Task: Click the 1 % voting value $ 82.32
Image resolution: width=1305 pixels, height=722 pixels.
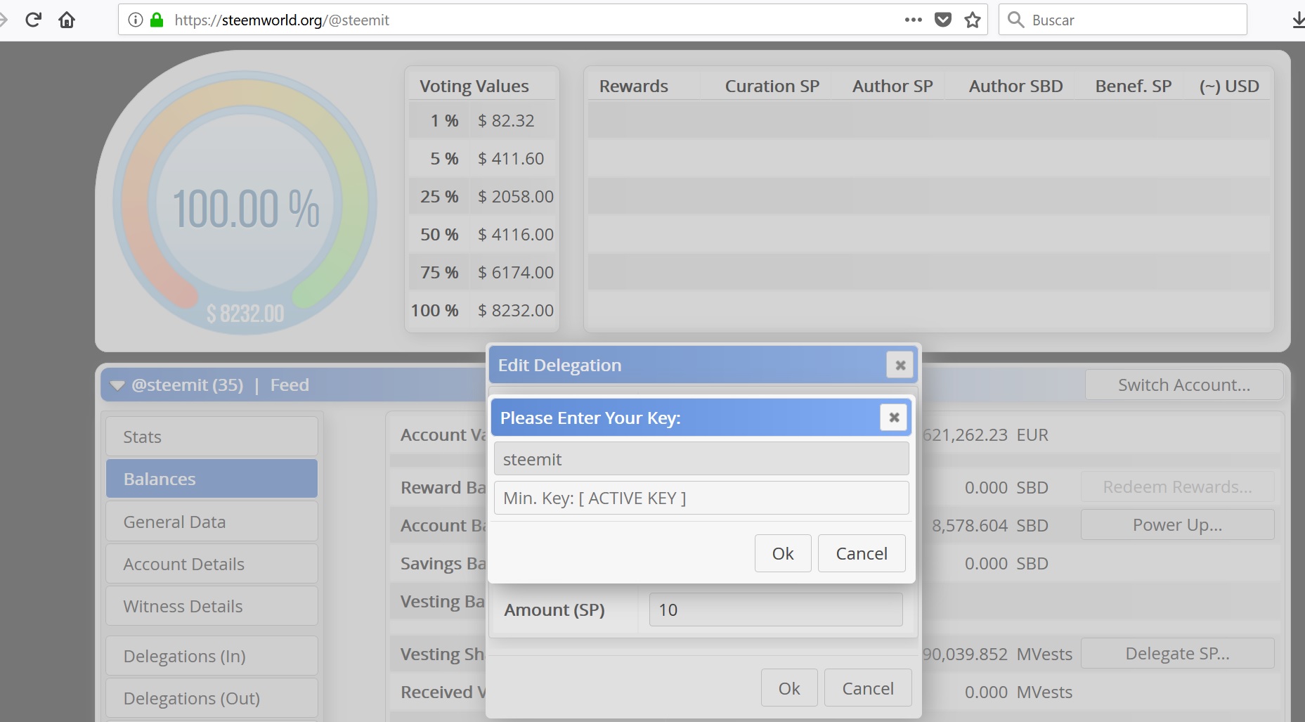Action: click(x=506, y=120)
